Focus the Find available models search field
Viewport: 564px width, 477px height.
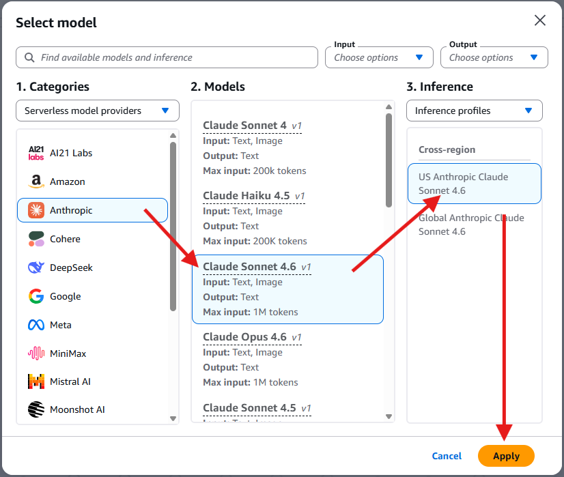tap(167, 57)
